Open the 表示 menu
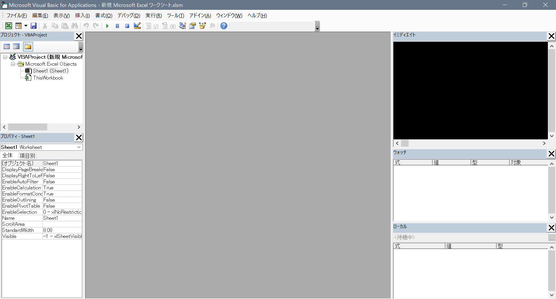556x299 pixels. (x=61, y=16)
